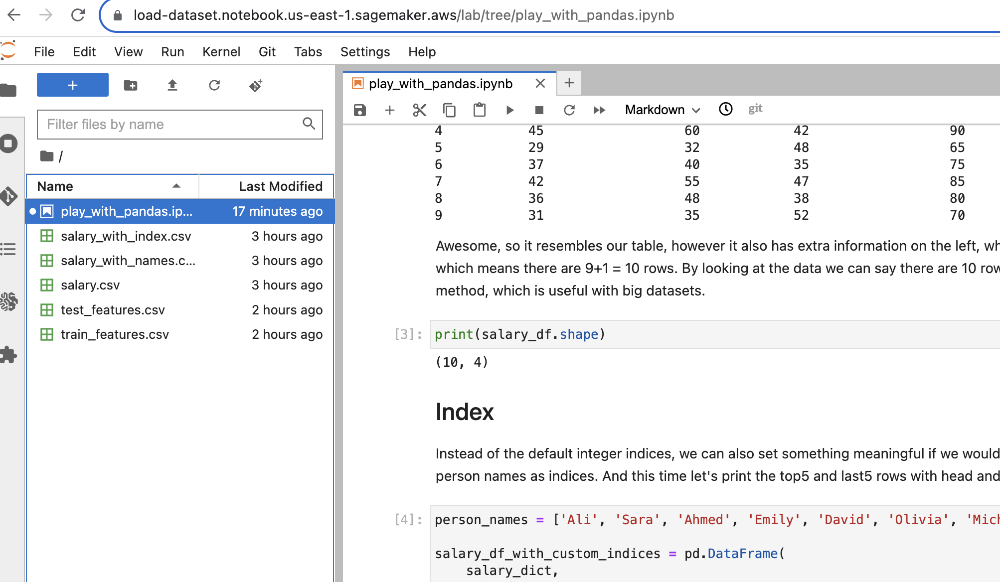Open the Tabs menu
Screen dimensions: 1000x582
click(x=308, y=52)
